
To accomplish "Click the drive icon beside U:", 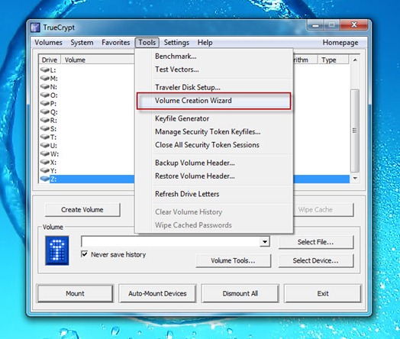I will 44,145.
